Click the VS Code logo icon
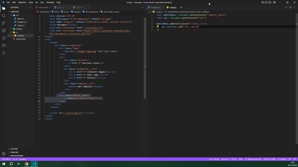Image resolution: width=298 pixels, height=167 pixels. [3, 2]
